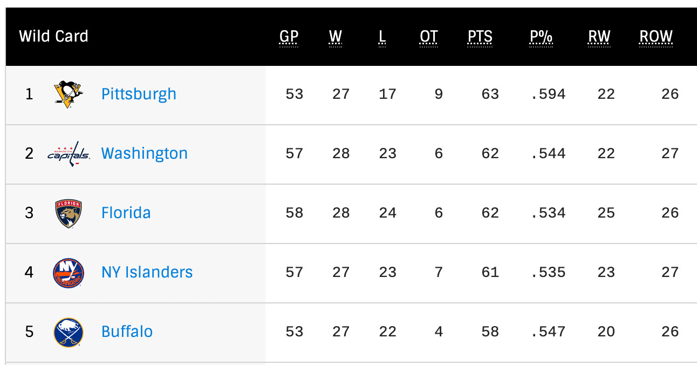Open the NY Islanders team link
The width and height of the screenshot is (697, 365).
(x=147, y=272)
